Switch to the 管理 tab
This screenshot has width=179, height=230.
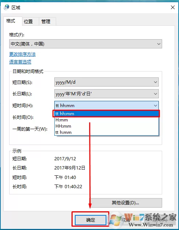click(x=46, y=22)
